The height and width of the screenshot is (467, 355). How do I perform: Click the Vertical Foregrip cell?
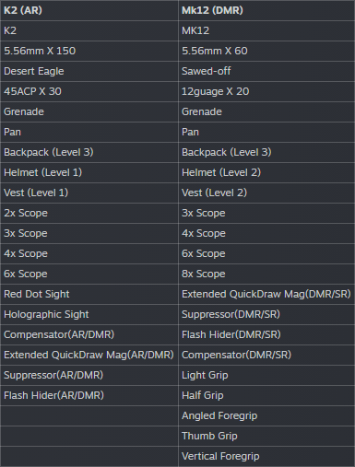point(266,456)
